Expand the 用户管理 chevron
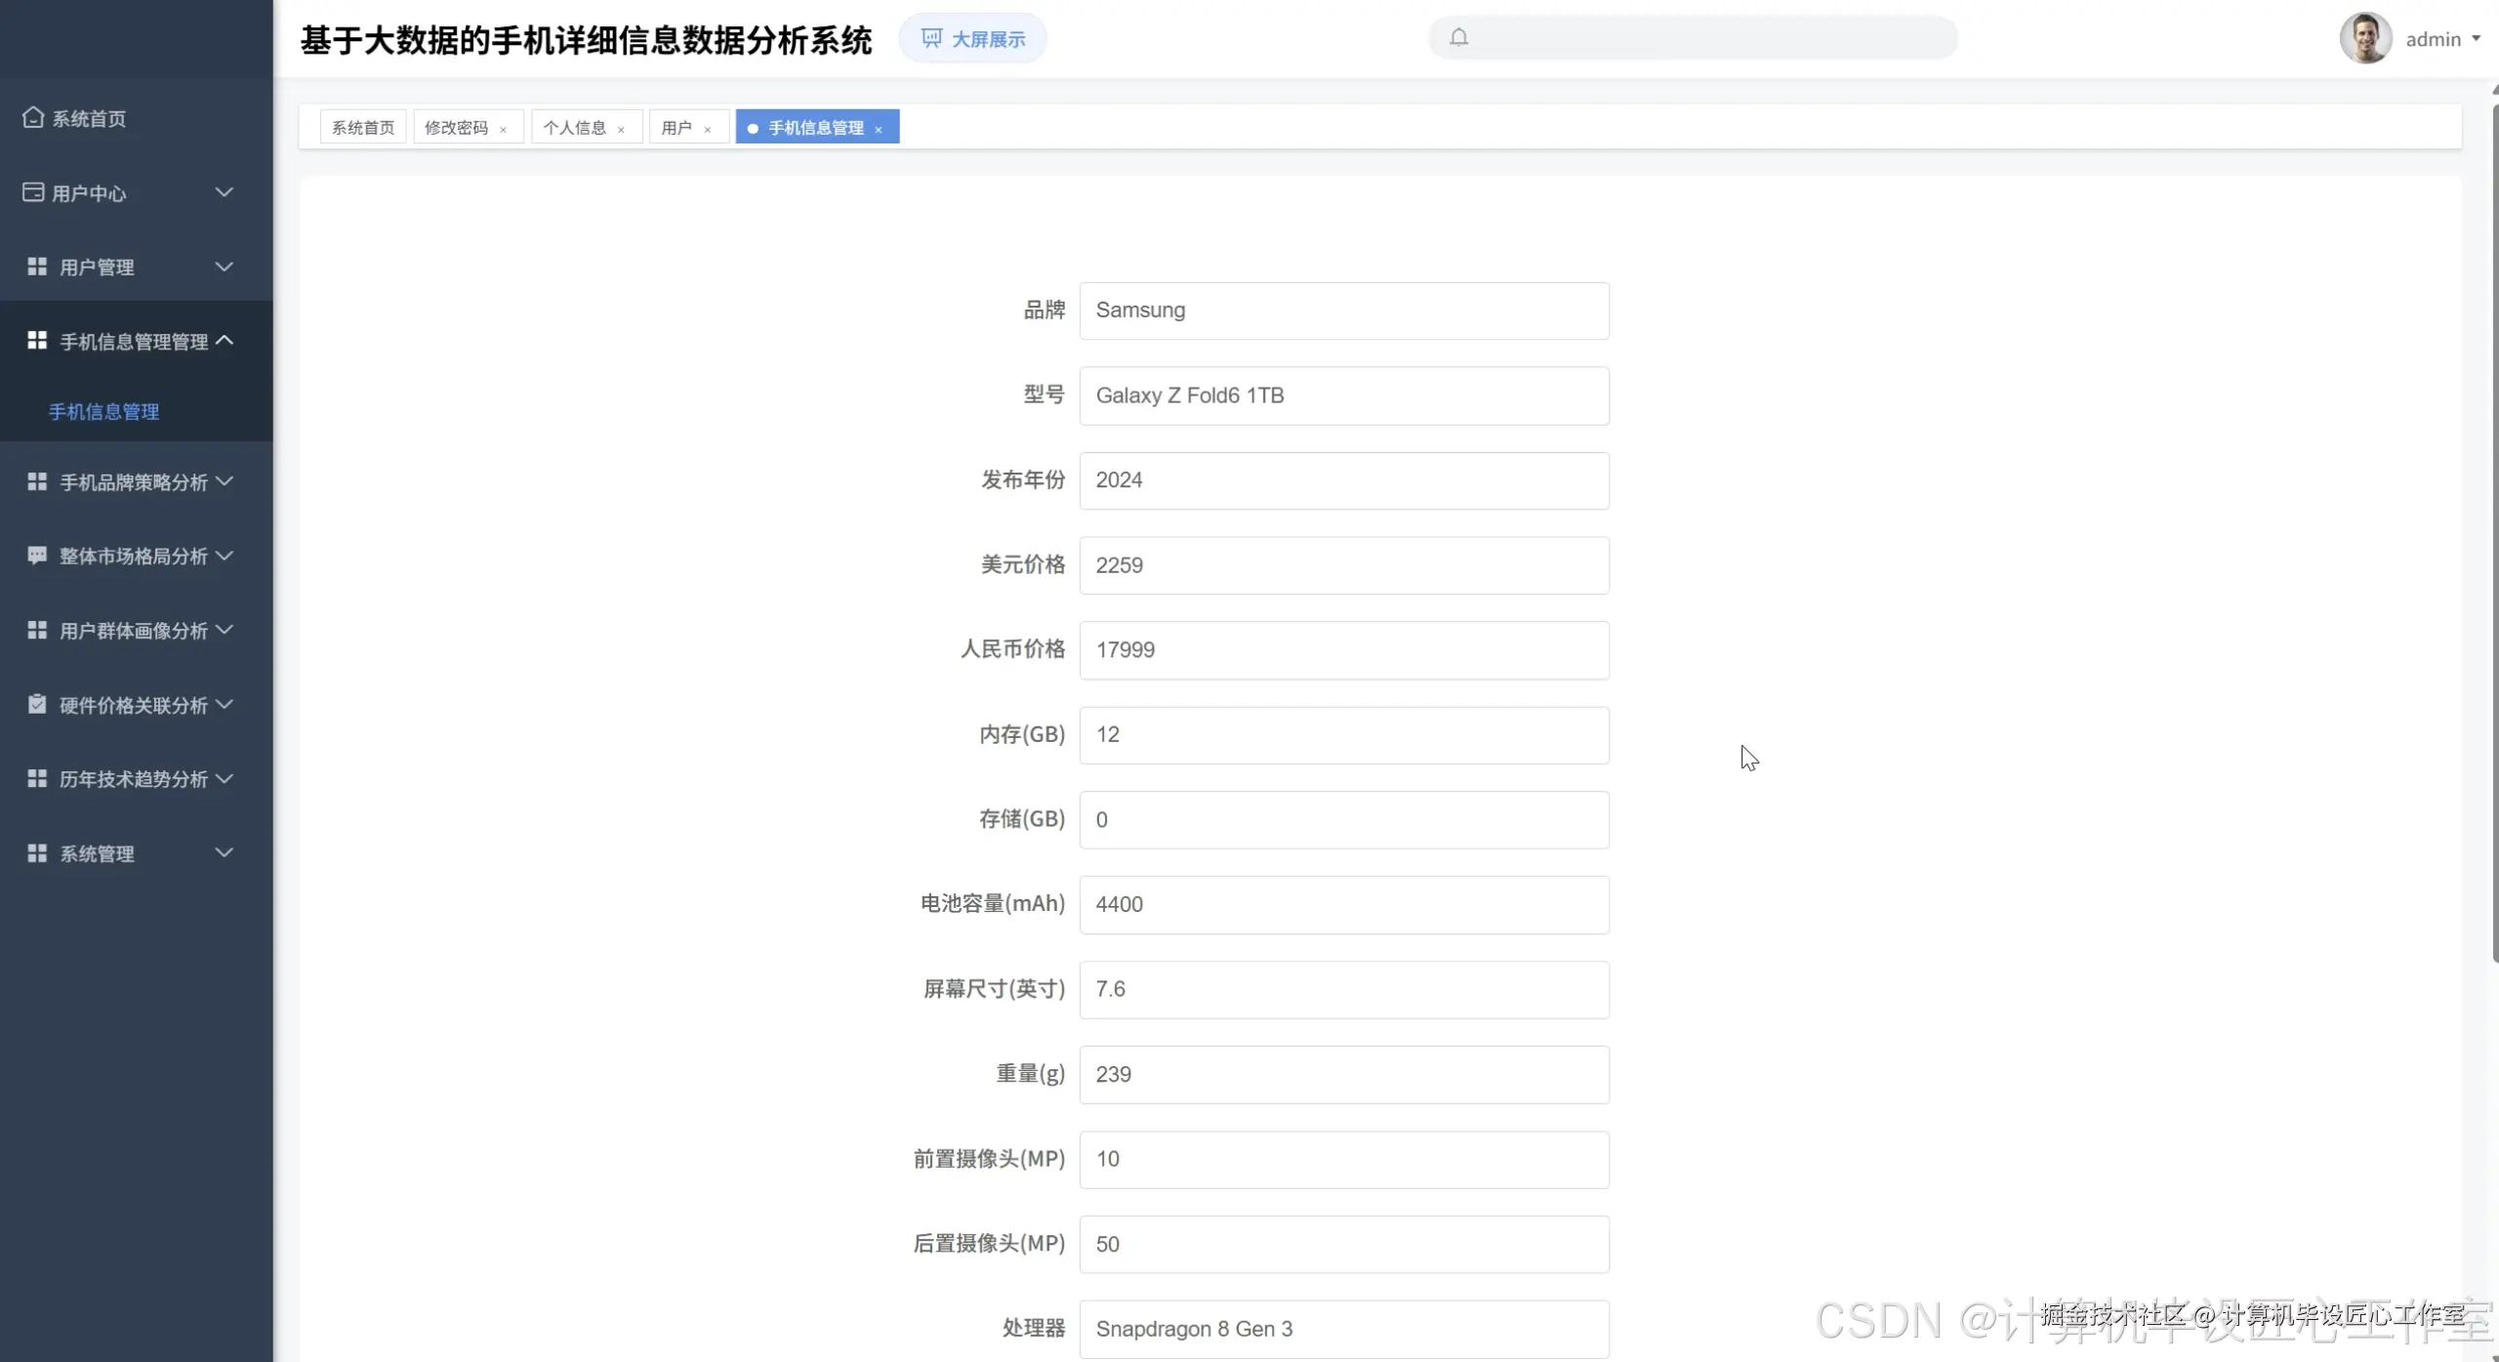This screenshot has height=1362, width=2499. [225, 267]
